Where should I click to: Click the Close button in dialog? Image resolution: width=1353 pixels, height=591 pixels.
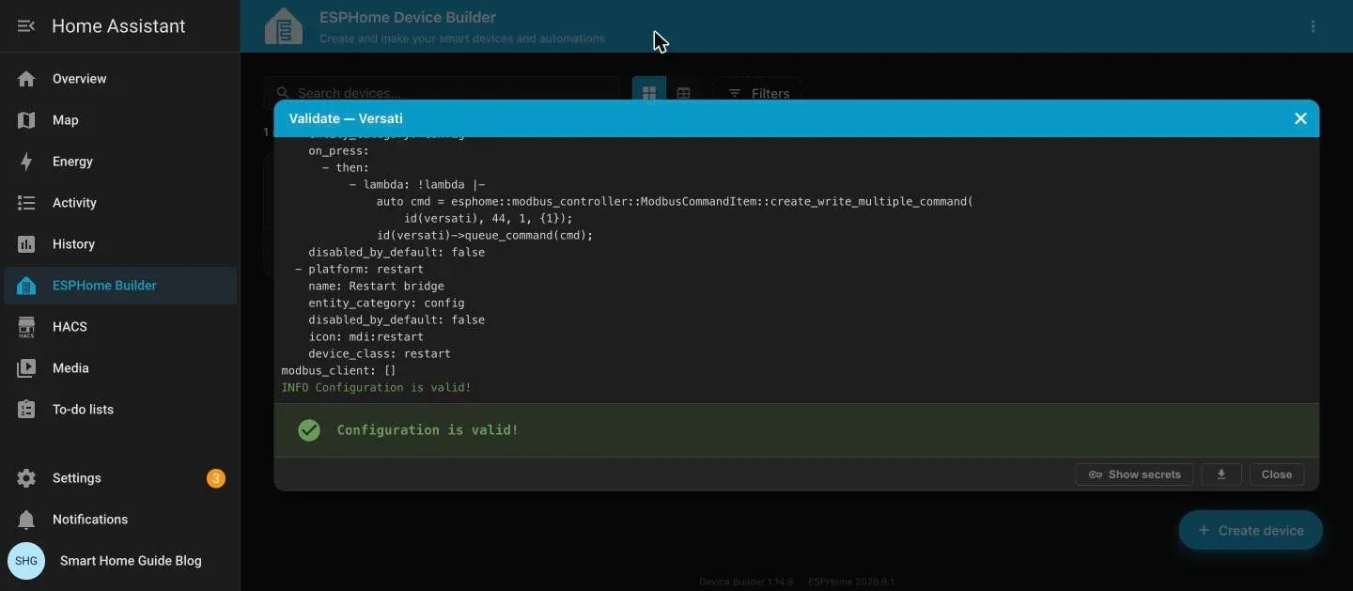[x=1276, y=474]
